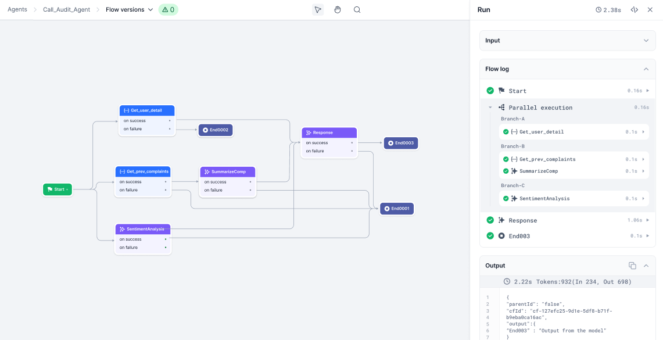Viewport: 663px width, 340px height.
Task: Select the pointer cursor tool
Action: 317,10
